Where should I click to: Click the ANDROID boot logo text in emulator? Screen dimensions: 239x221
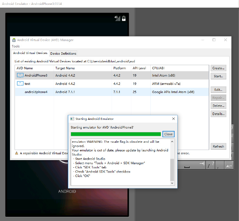coord(67,192)
